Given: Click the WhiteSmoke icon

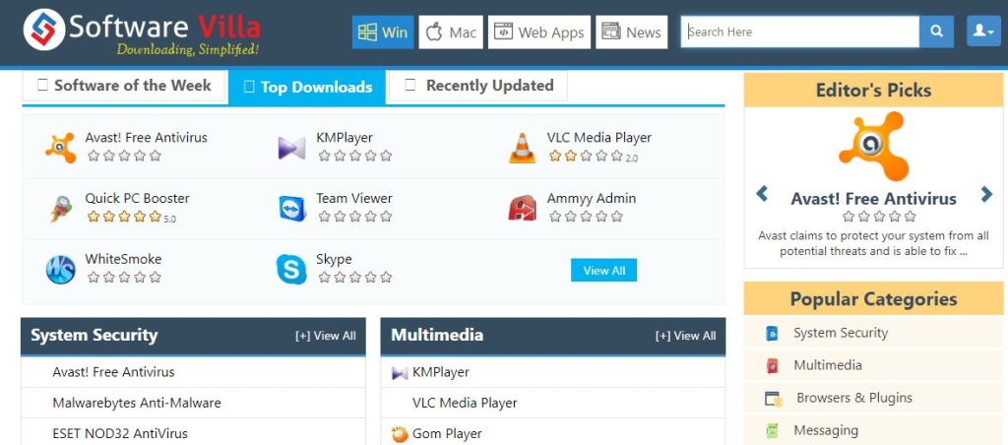Looking at the screenshot, I should (60, 270).
